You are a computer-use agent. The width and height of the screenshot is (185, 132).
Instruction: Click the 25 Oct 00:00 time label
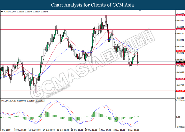click(x=77, y=130)
